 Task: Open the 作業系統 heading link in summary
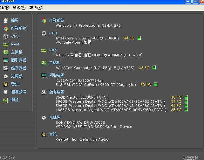click(57, 20)
